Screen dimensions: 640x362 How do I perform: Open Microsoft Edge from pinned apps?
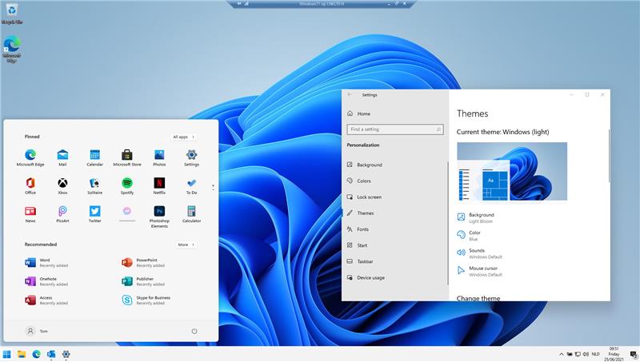pos(30,157)
